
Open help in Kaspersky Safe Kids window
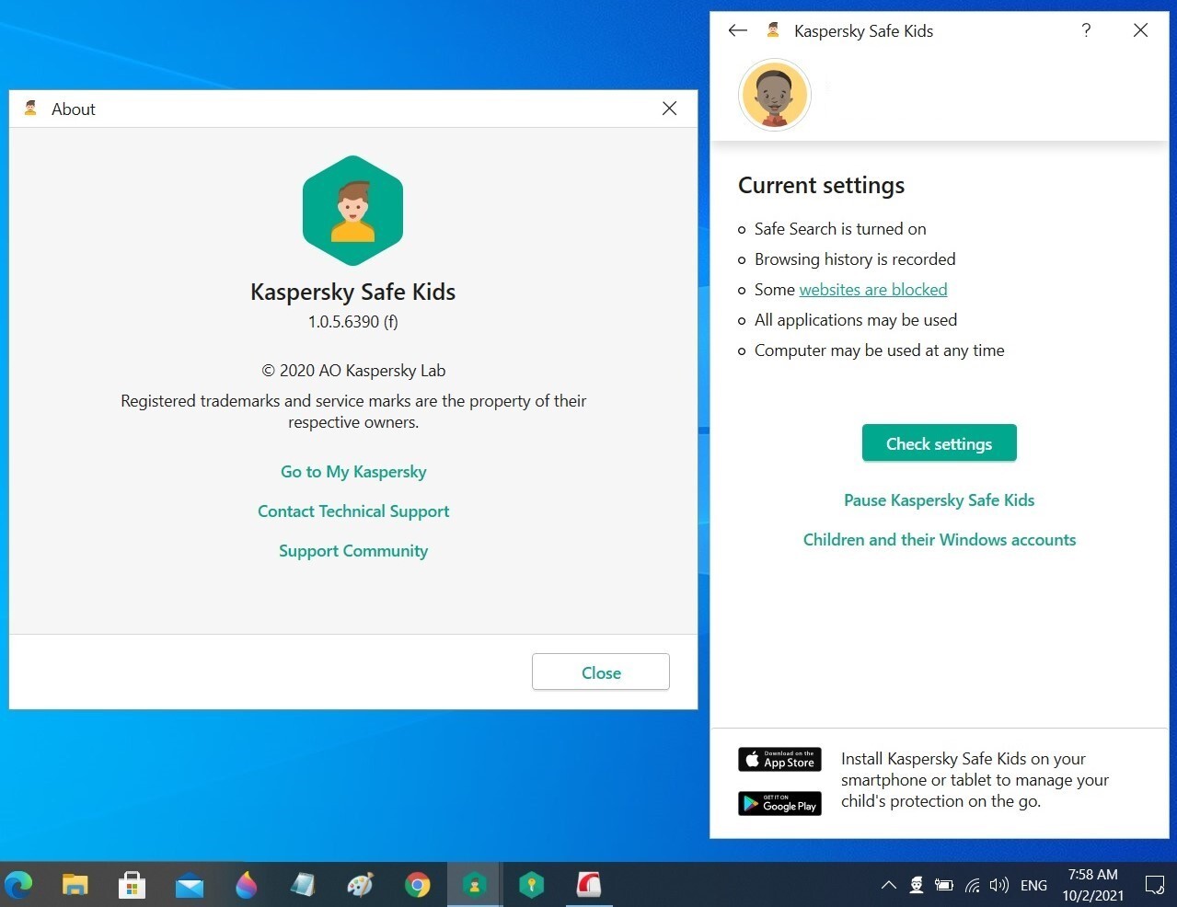coord(1086,30)
